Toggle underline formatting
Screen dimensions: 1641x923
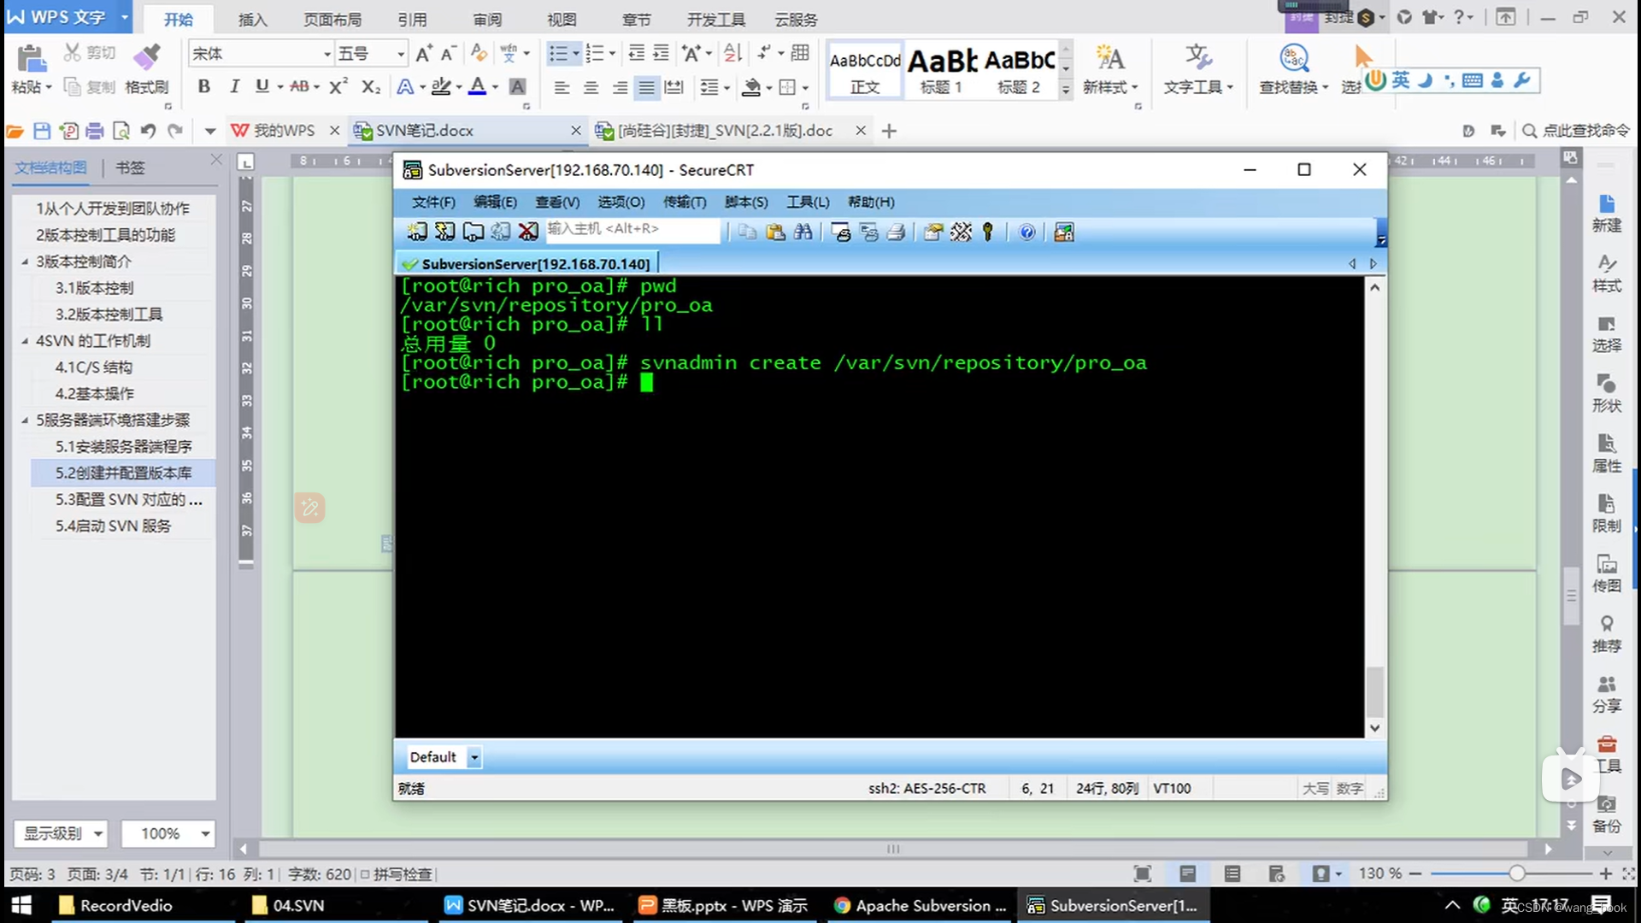(262, 86)
